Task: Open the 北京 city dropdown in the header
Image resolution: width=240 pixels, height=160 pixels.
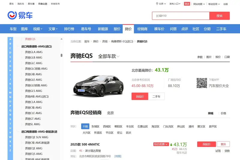Action: 162,4
